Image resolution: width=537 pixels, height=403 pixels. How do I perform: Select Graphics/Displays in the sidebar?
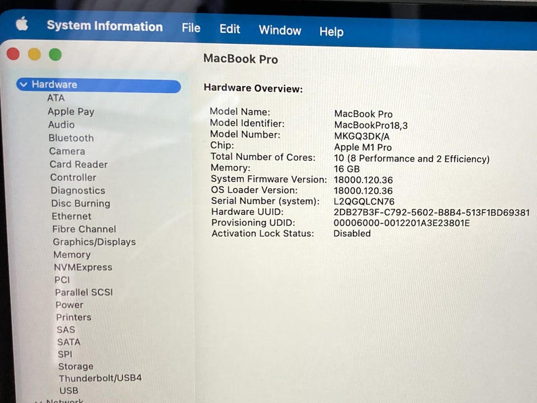coord(95,242)
